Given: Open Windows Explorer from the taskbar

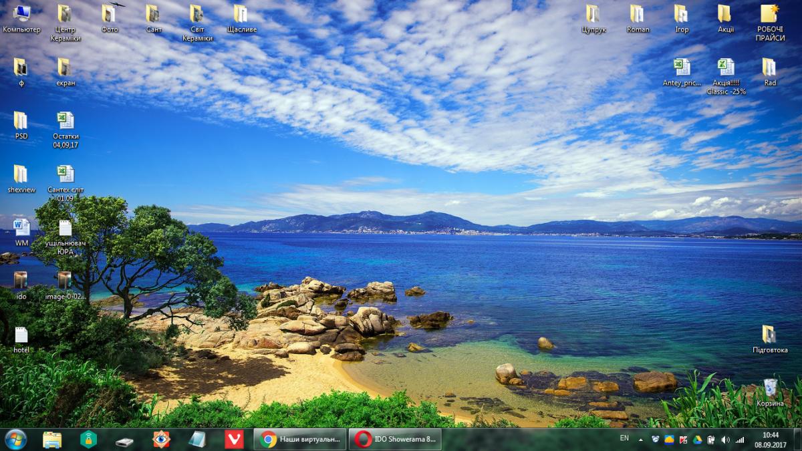Looking at the screenshot, I should (x=52, y=439).
